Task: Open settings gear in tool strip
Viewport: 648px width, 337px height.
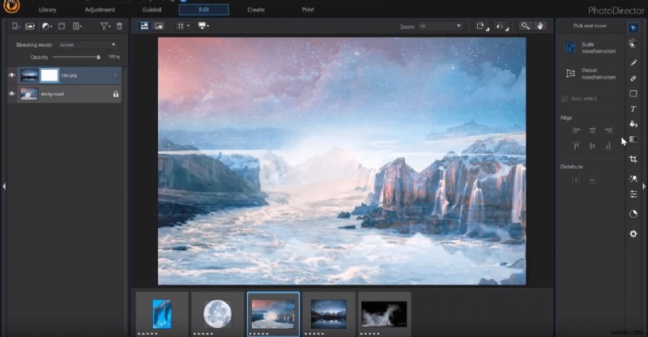Action: tap(633, 233)
